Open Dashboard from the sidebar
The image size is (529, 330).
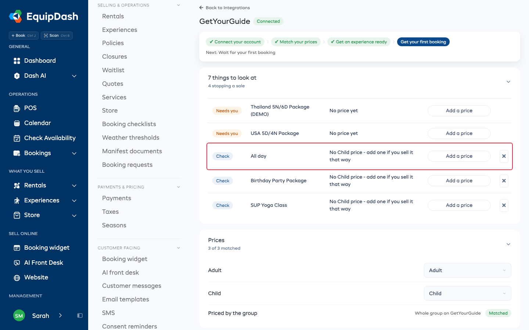point(40,61)
